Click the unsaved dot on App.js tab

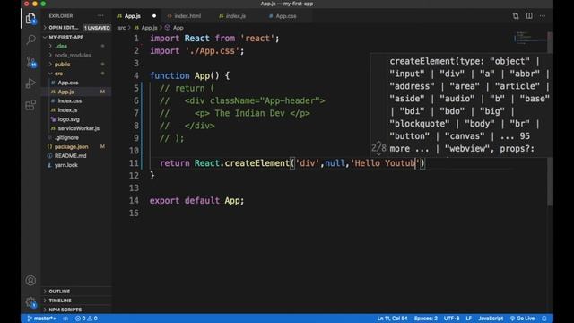pos(154,16)
